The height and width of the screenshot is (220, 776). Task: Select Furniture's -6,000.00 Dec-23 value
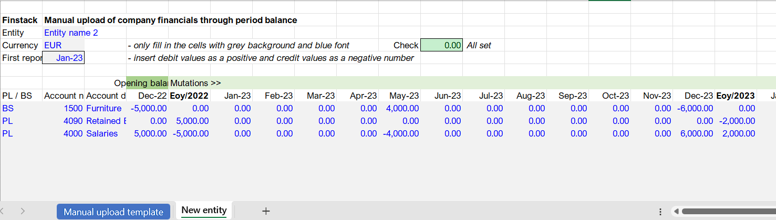coord(694,108)
